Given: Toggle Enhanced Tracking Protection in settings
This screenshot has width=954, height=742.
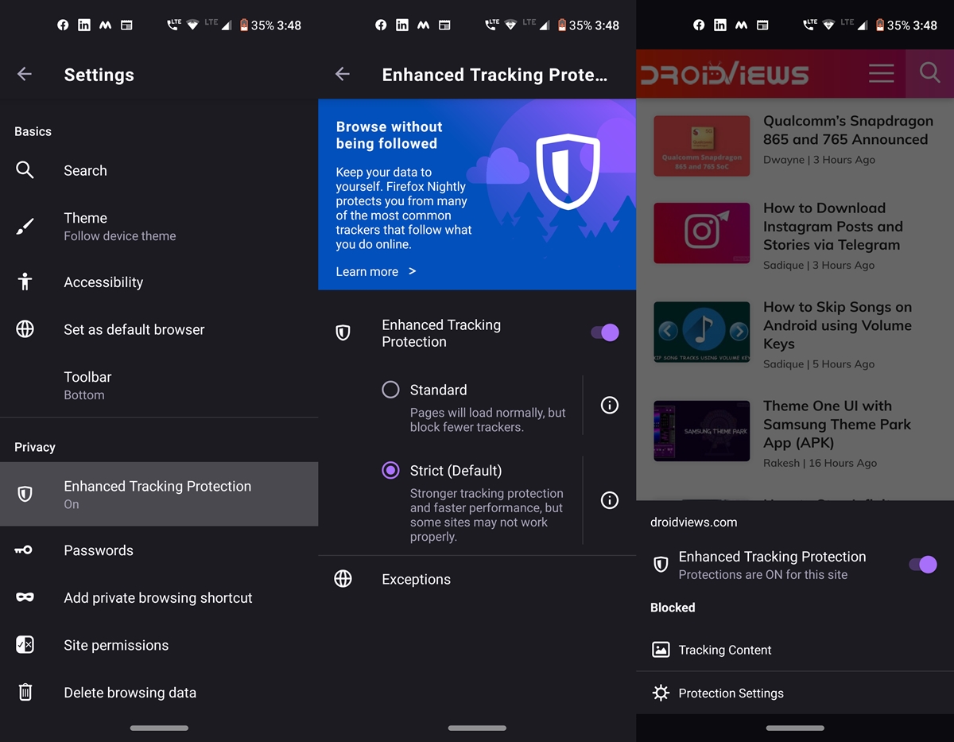Looking at the screenshot, I should tap(604, 332).
